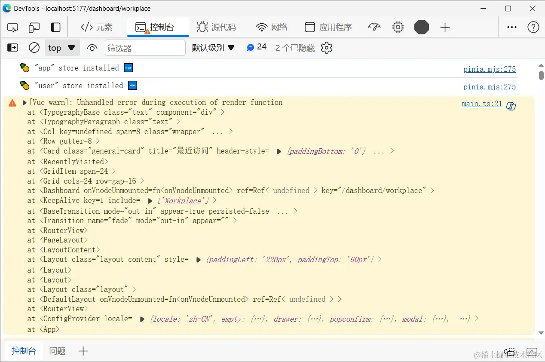Toggle device emulation mode
Viewport: 545px width, 362px height.
click(x=34, y=28)
